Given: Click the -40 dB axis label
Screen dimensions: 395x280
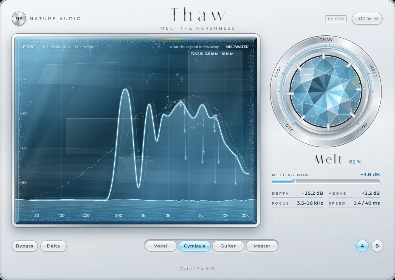Looking at the screenshot, I should click(x=24, y=114).
